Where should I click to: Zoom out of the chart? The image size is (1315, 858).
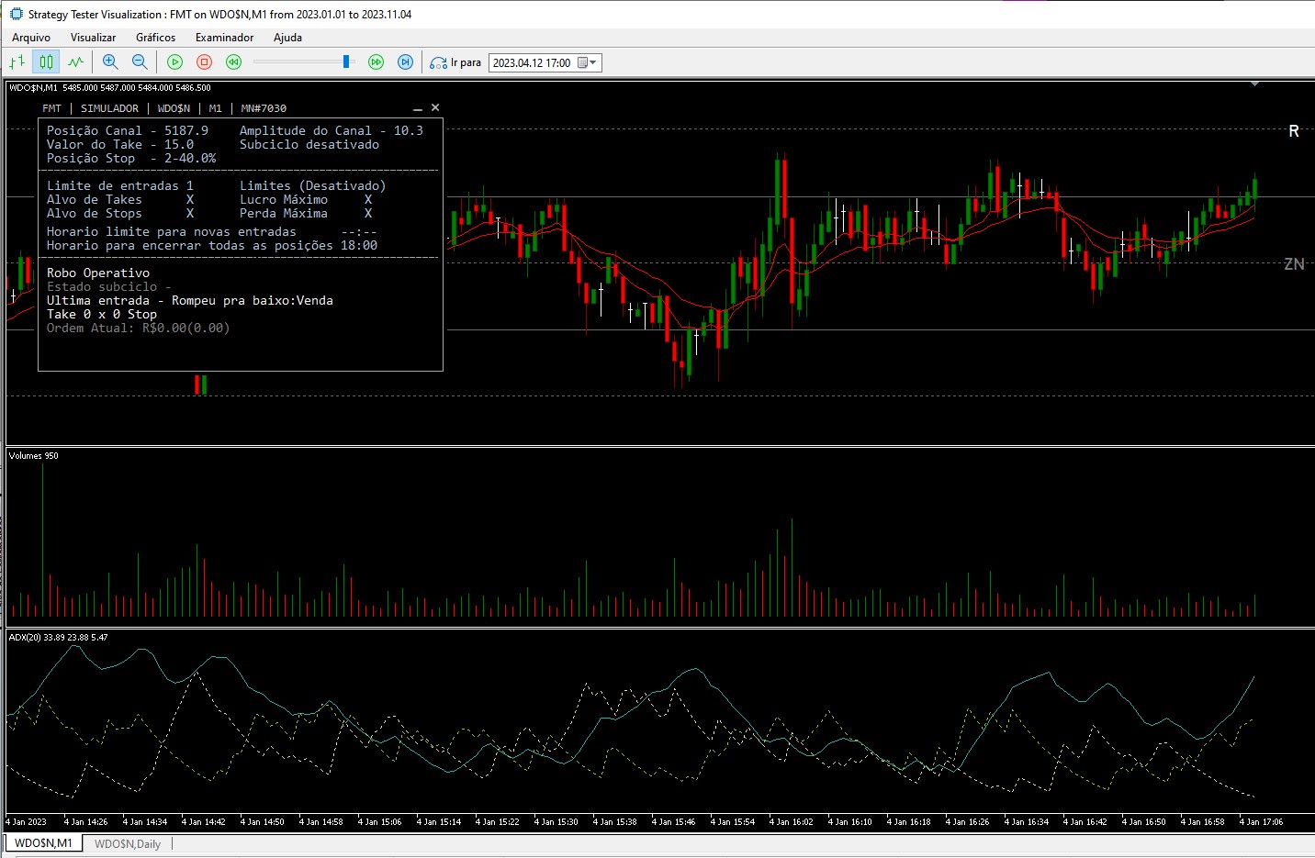pos(140,62)
